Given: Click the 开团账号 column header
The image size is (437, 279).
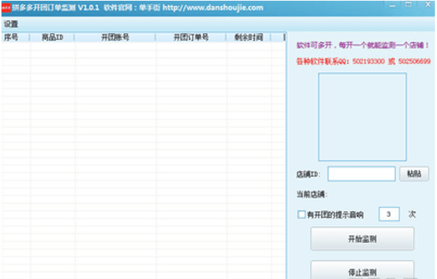Looking at the screenshot, I should (115, 37).
